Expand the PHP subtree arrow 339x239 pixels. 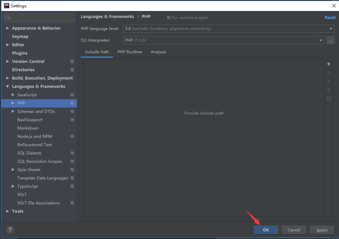[13, 103]
